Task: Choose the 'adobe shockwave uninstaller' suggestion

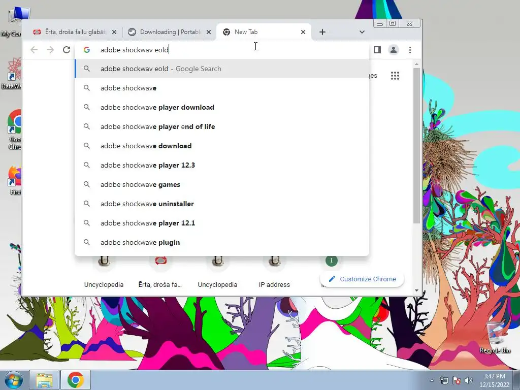Action: tap(222, 204)
